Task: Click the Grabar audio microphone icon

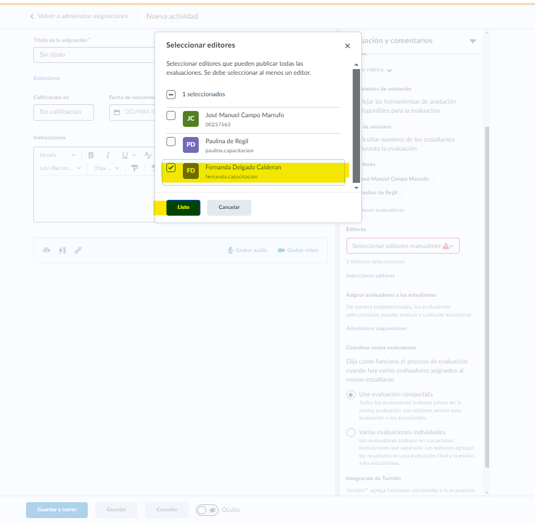Action: [x=230, y=250]
